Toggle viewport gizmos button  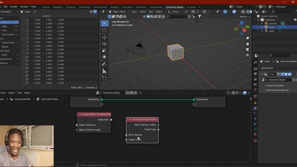coord(225,12)
